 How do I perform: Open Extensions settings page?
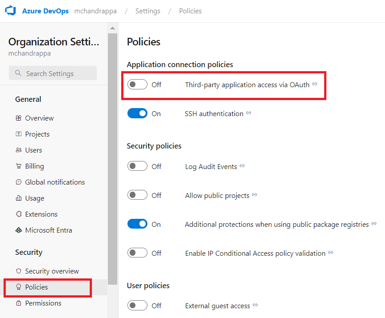click(x=41, y=214)
